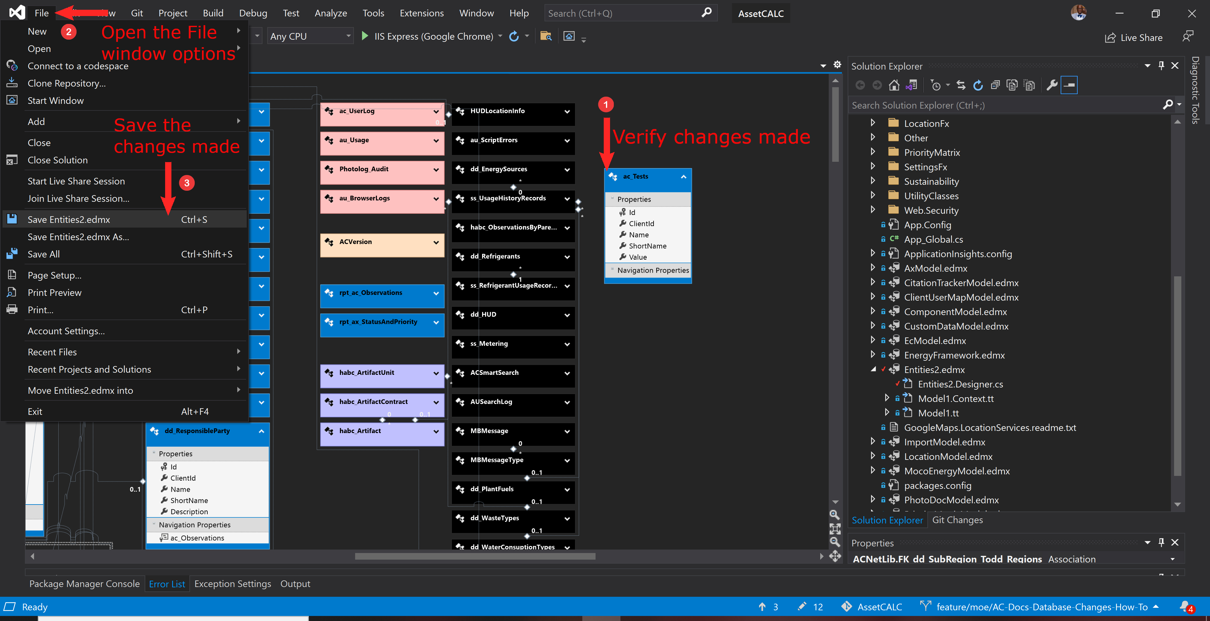Click the AssetCALC repository in status bar
The height and width of the screenshot is (621, 1210).
pyautogui.click(x=872, y=607)
